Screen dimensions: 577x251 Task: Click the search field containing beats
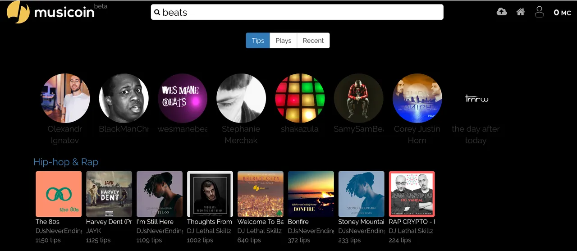[x=297, y=12]
